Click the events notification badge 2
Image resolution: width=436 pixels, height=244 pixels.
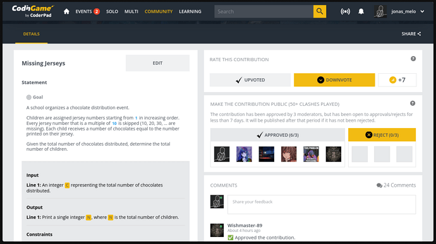(x=97, y=11)
